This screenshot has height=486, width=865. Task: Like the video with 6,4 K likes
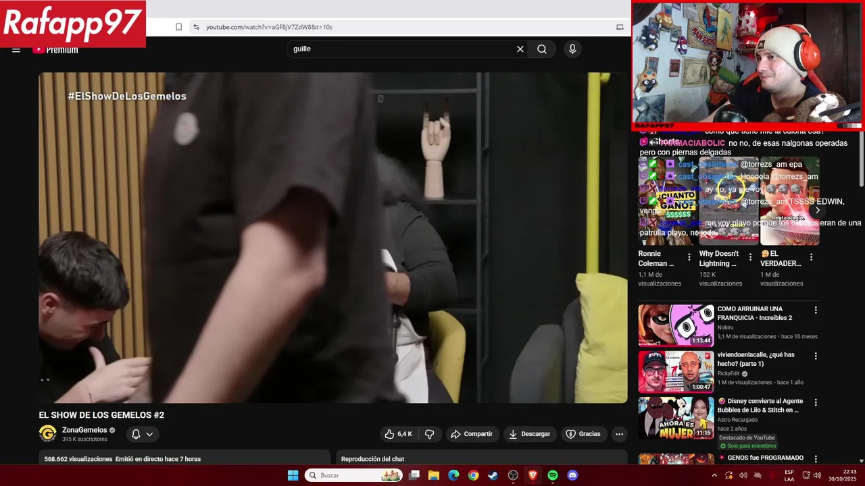point(398,434)
